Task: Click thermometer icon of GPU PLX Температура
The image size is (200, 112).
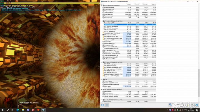Action: click(103, 31)
